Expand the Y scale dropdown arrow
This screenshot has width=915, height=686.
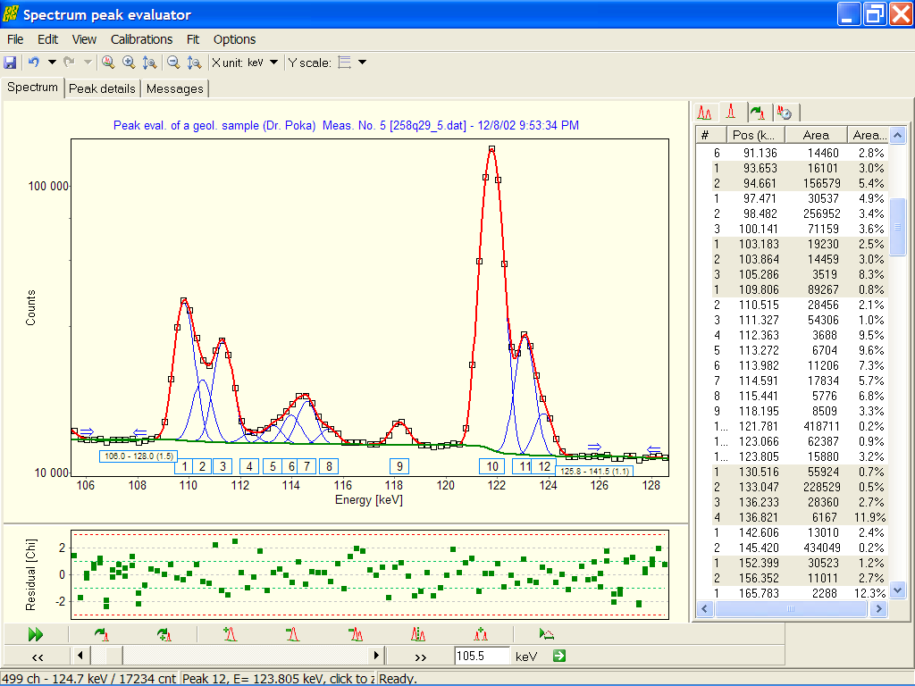(363, 63)
